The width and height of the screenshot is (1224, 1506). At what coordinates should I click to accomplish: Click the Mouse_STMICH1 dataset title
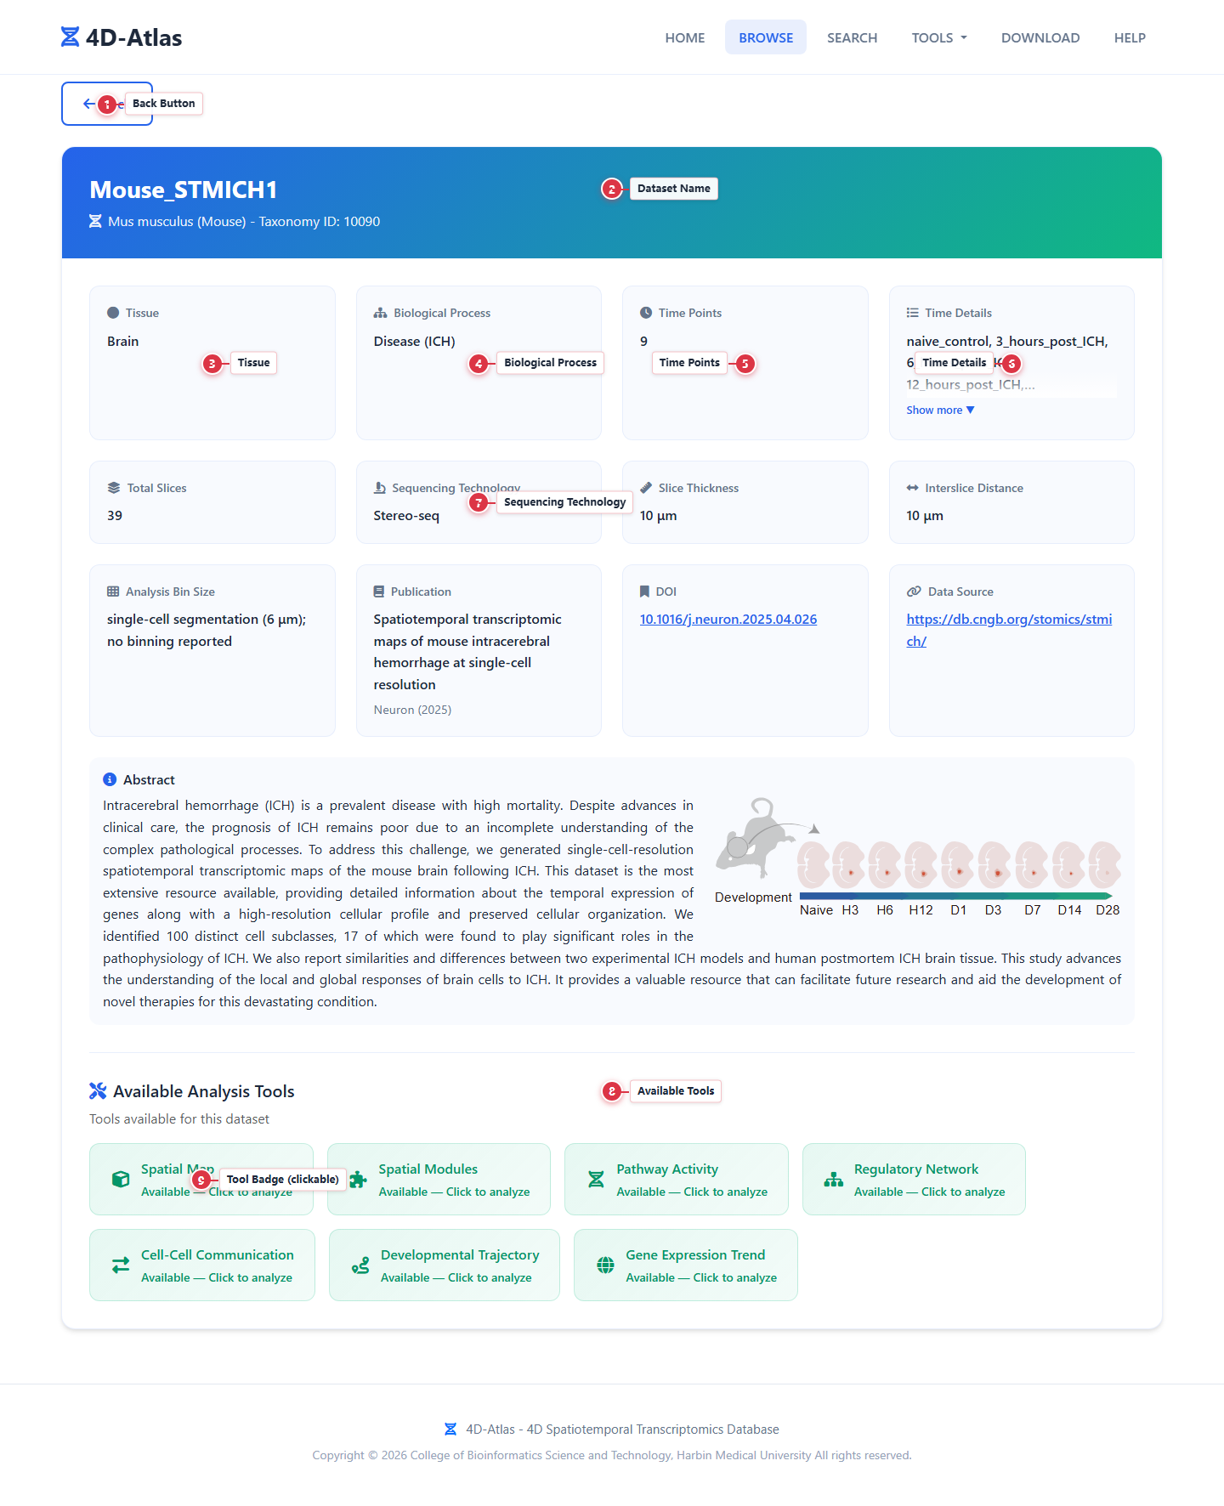coord(184,190)
